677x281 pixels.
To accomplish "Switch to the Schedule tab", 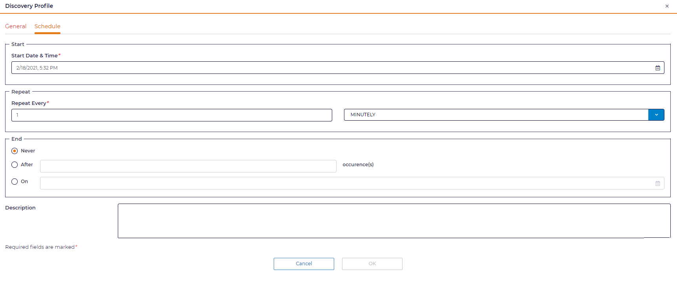I will pos(48,26).
